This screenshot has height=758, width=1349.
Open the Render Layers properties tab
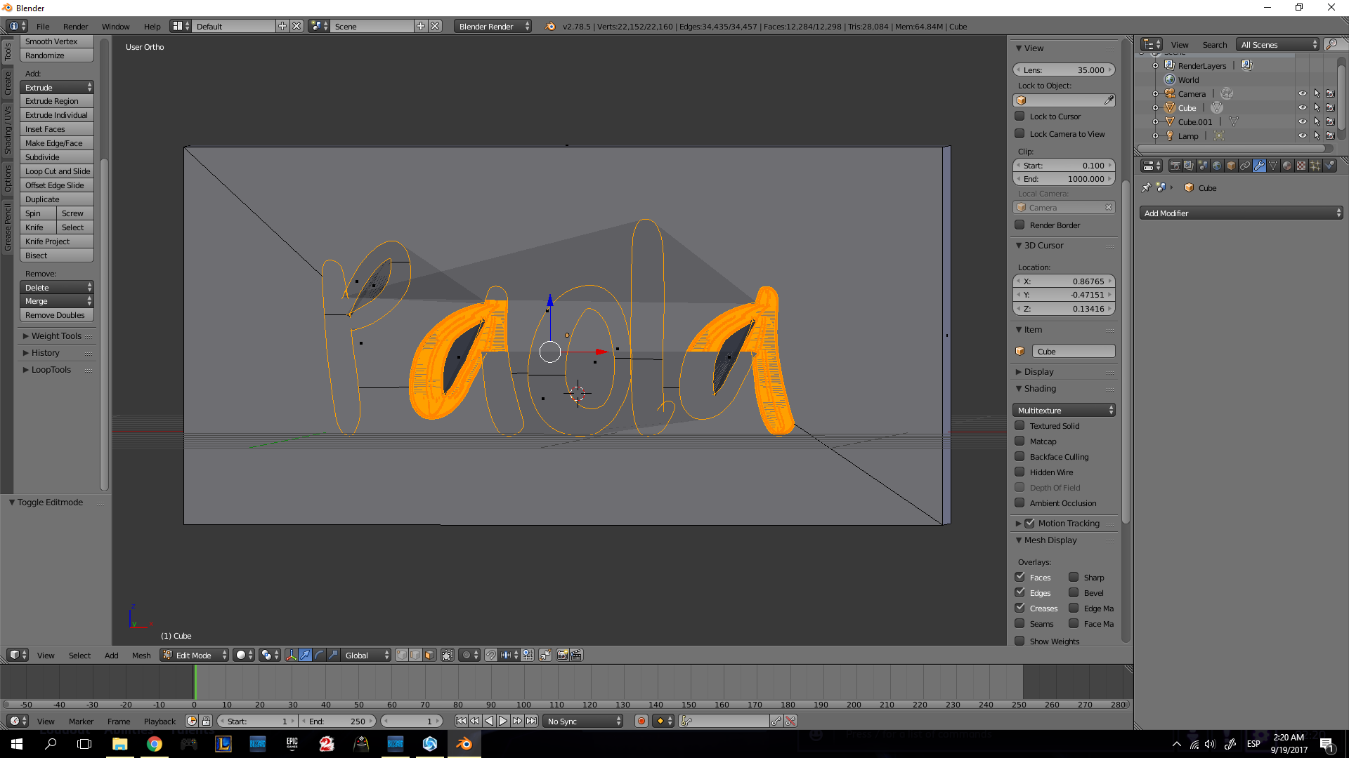1189,166
